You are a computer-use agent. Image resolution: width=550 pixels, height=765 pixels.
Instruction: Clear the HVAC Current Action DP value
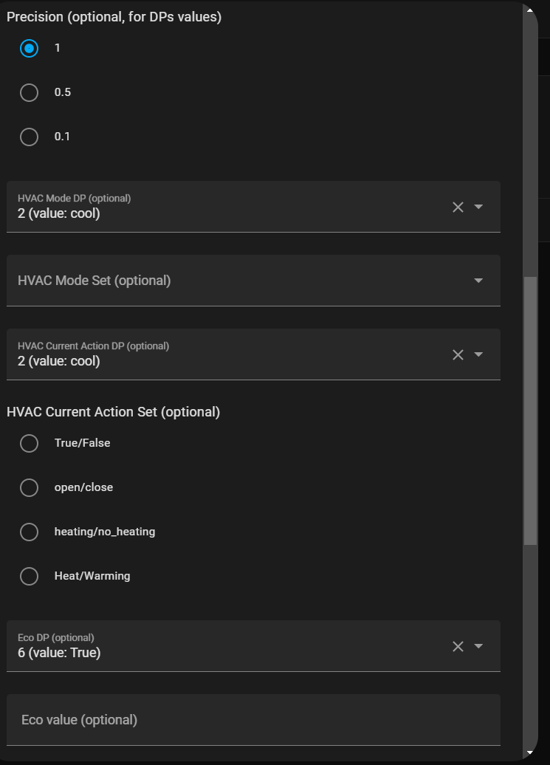point(458,354)
